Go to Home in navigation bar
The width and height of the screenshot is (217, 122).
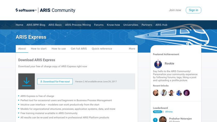[x=19, y=25]
